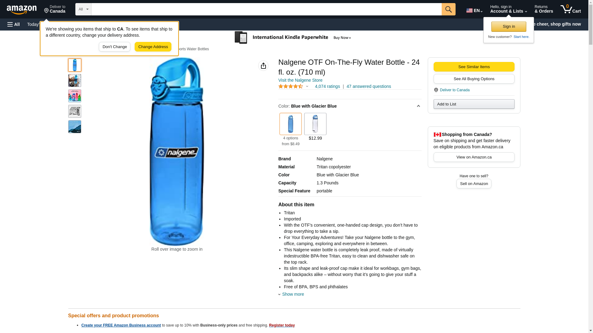Open Account & Lists menu
593x333 pixels.
(508, 9)
